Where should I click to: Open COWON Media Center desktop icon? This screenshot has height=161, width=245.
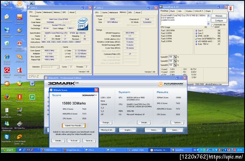click(x=20, y=139)
